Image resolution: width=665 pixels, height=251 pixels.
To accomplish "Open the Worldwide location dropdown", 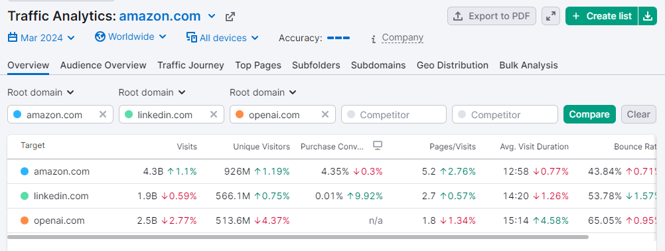I will click(x=131, y=37).
